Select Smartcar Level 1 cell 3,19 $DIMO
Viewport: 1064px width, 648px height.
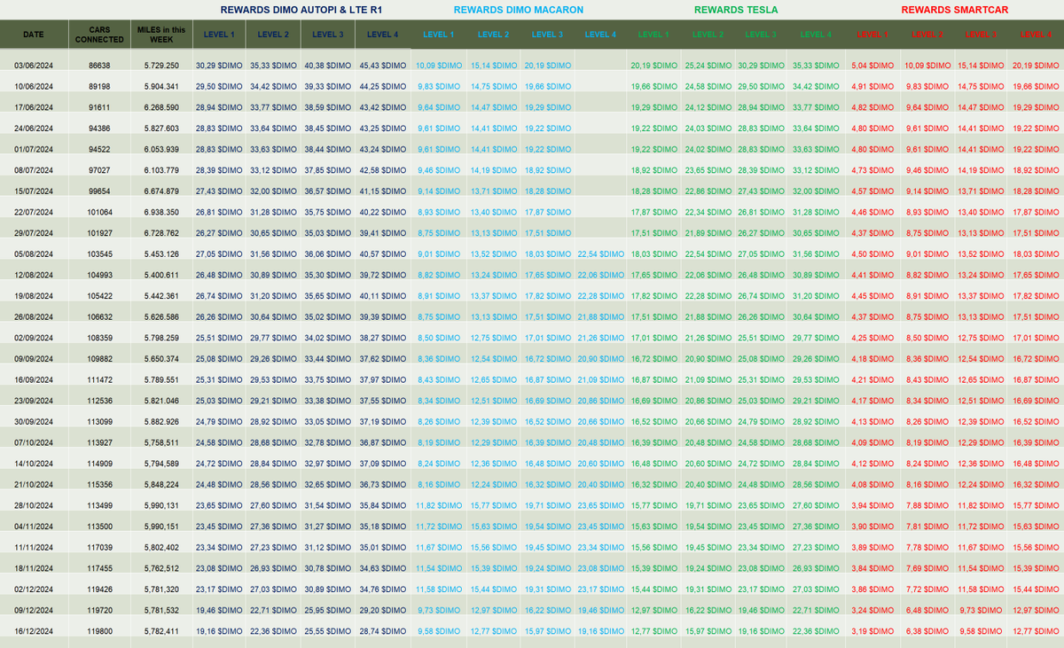(872, 630)
